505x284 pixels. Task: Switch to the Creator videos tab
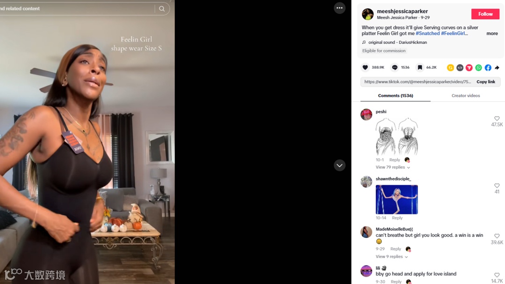(465, 96)
